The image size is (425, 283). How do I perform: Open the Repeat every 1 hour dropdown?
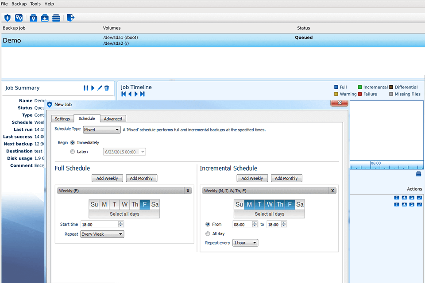click(x=245, y=242)
